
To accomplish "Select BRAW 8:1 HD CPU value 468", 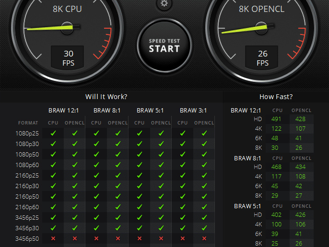I will 276,167.
